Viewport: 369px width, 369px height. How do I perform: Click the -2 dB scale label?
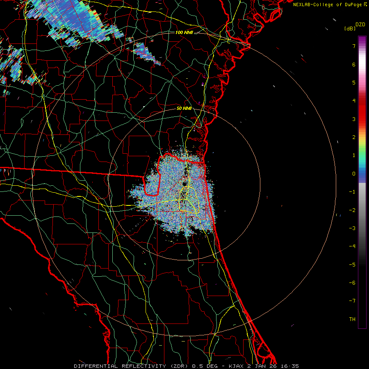352,210
